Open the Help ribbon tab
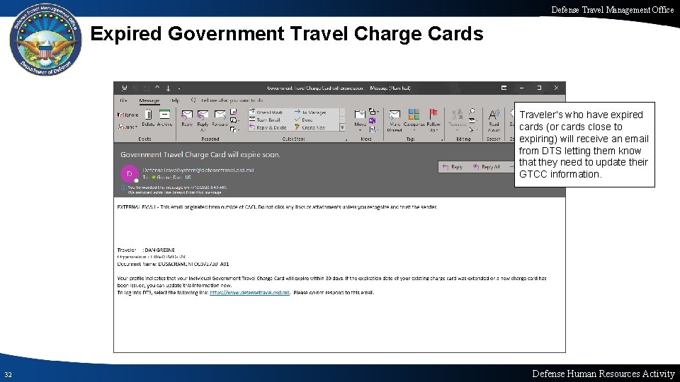This screenshot has height=382, width=680. click(x=175, y=100)
